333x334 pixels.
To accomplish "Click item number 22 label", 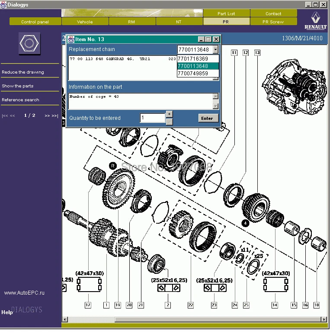I will [x=191, y=305].
